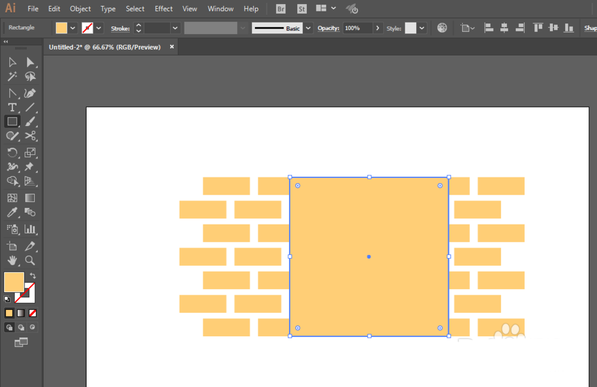Collapse the toolbox panel arrows
Screen dimensions: 597x387
6,42
